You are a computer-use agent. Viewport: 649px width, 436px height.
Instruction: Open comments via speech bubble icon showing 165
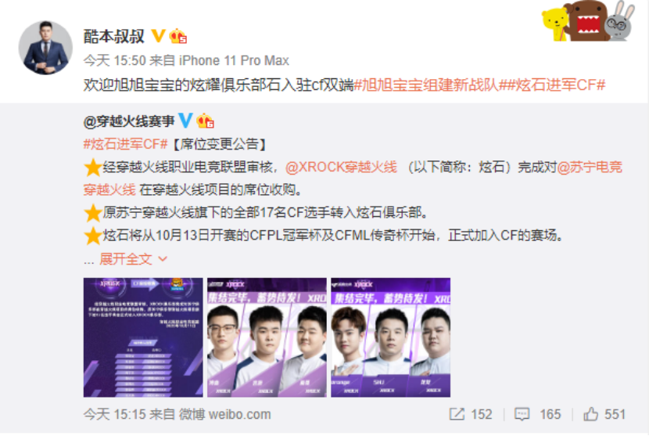point(522,414)
